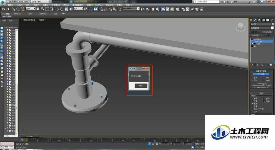Toggle the Angle Snap icon

click(106, 9)
